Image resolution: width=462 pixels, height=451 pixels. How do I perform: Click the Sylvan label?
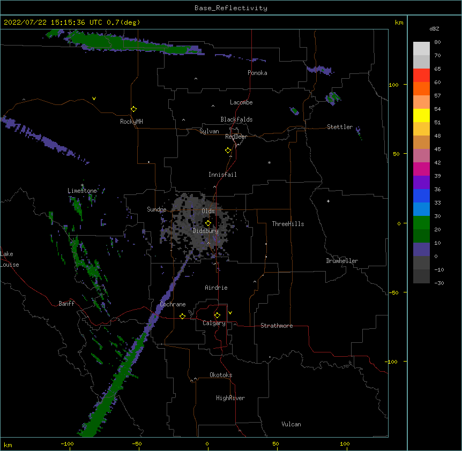click(209, 131)
